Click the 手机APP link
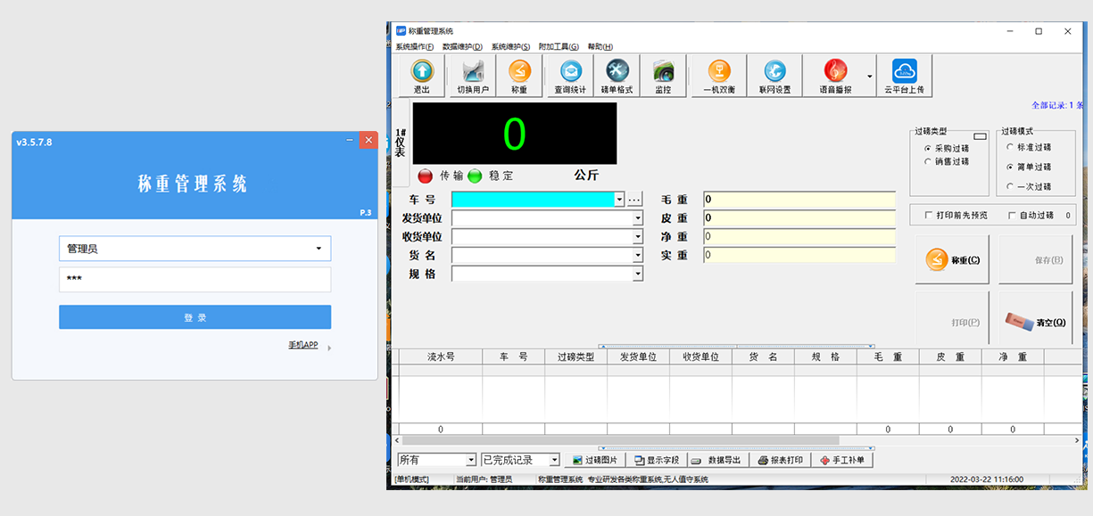Screen dimensions: 1093x516 click(302, 345)
